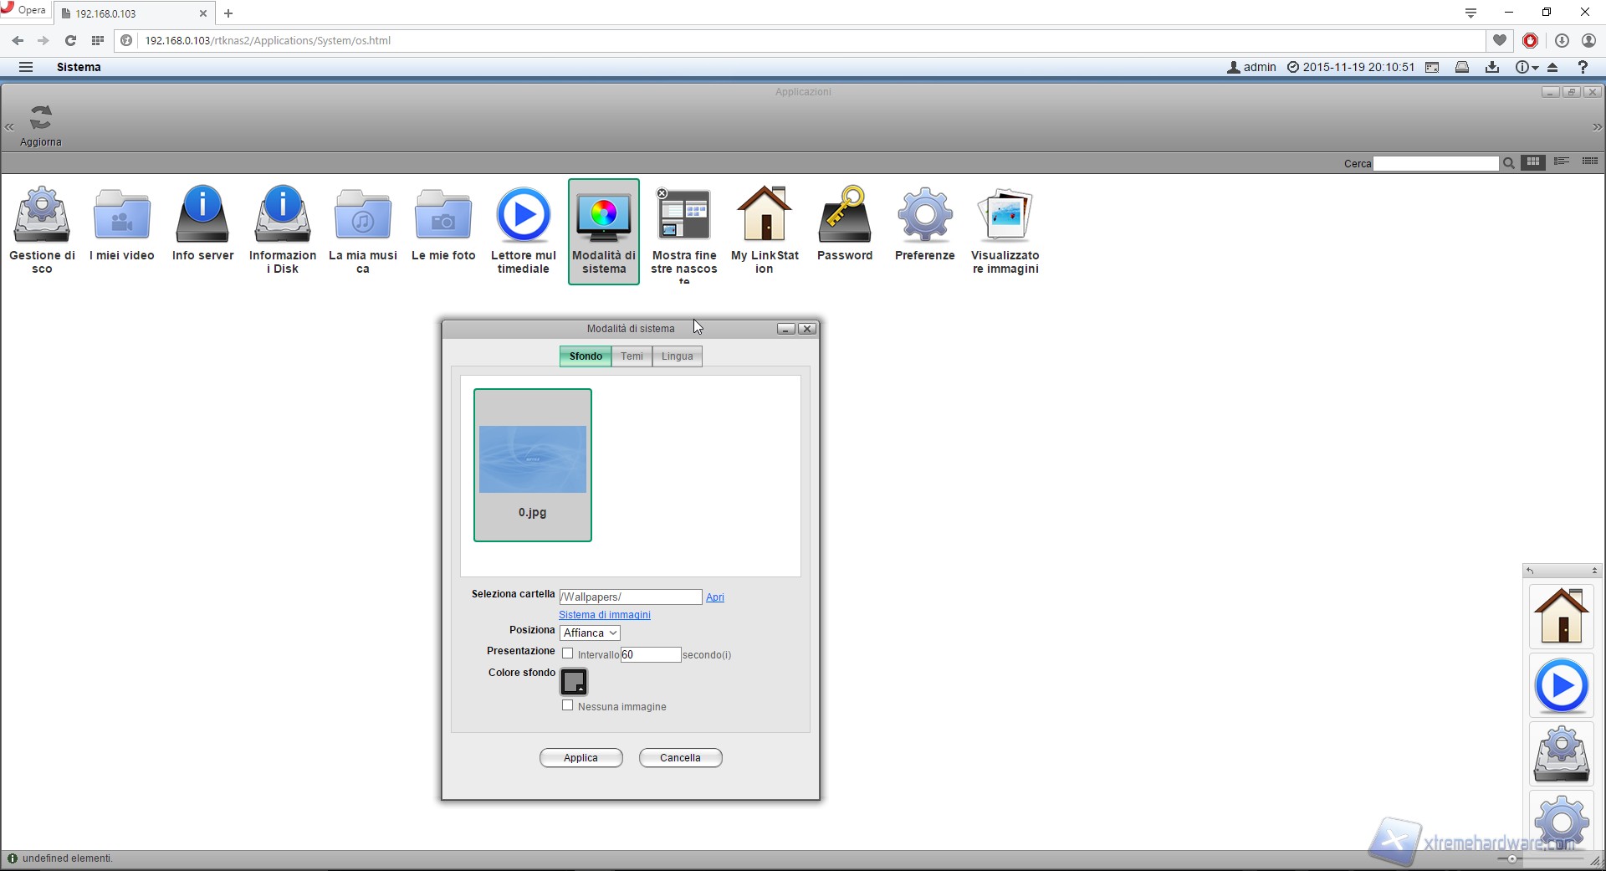Open the Visualizzatore immagini icon
This screenshot has height=871, width=1606.
[1005, 215]
